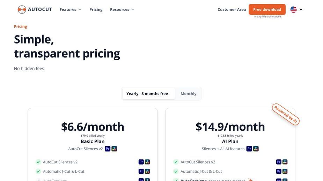Expand the Features dropdown menu
This screenshot has height=181, width=323.
(71, 9)
